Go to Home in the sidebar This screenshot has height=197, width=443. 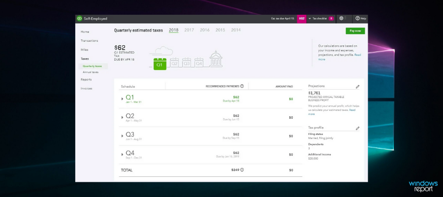click(85, 32)
